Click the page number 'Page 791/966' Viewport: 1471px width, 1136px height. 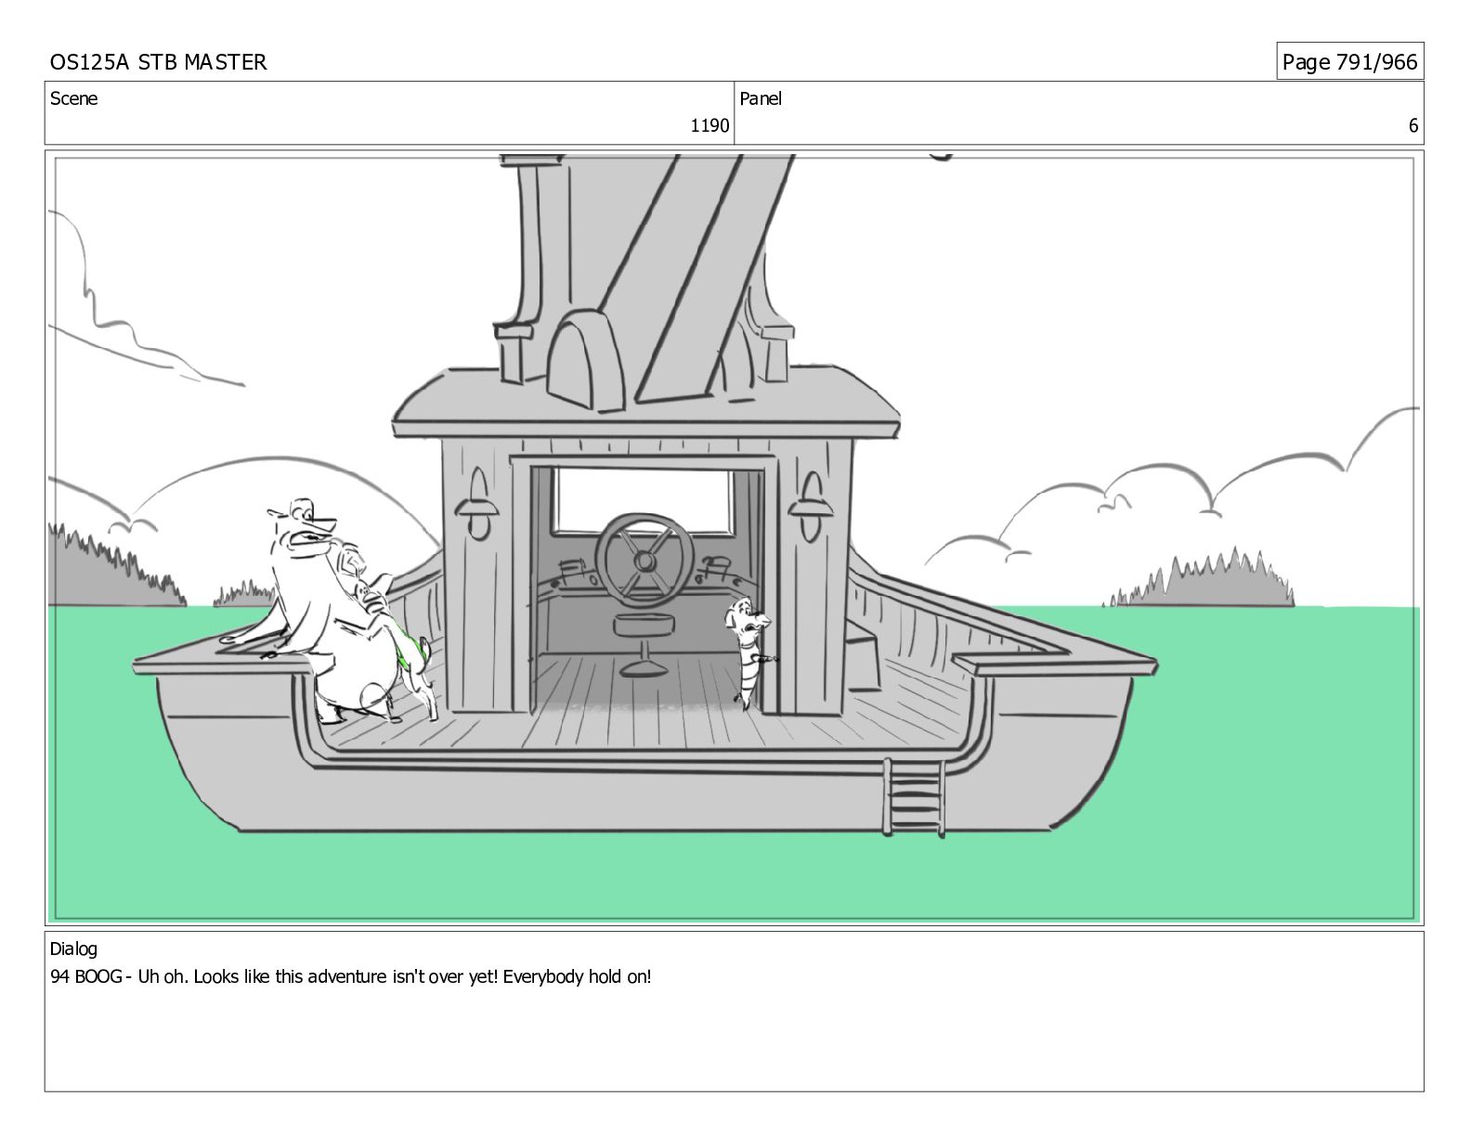click(x=1349, y=62)
